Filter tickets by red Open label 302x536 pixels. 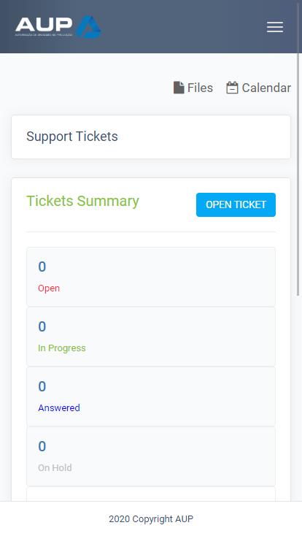49,288
